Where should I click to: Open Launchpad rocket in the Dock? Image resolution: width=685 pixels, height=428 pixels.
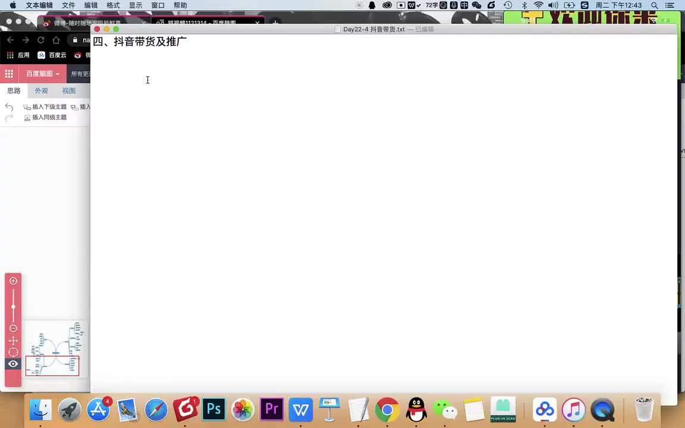(x=70, y=410)
